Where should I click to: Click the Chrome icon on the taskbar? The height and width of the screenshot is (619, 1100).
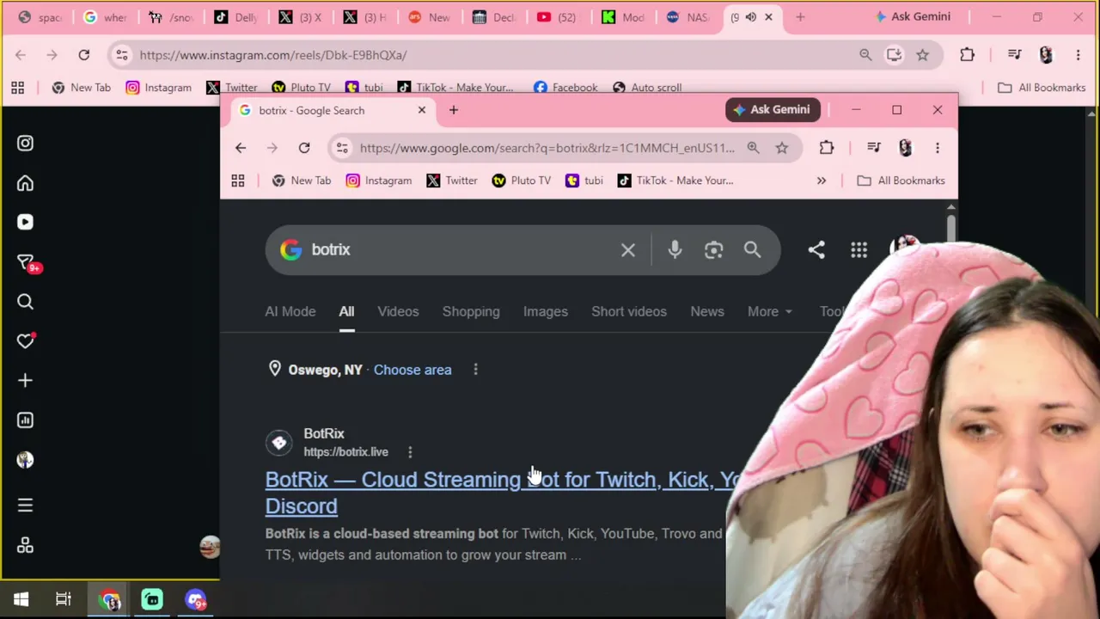(x=110, y=600)
